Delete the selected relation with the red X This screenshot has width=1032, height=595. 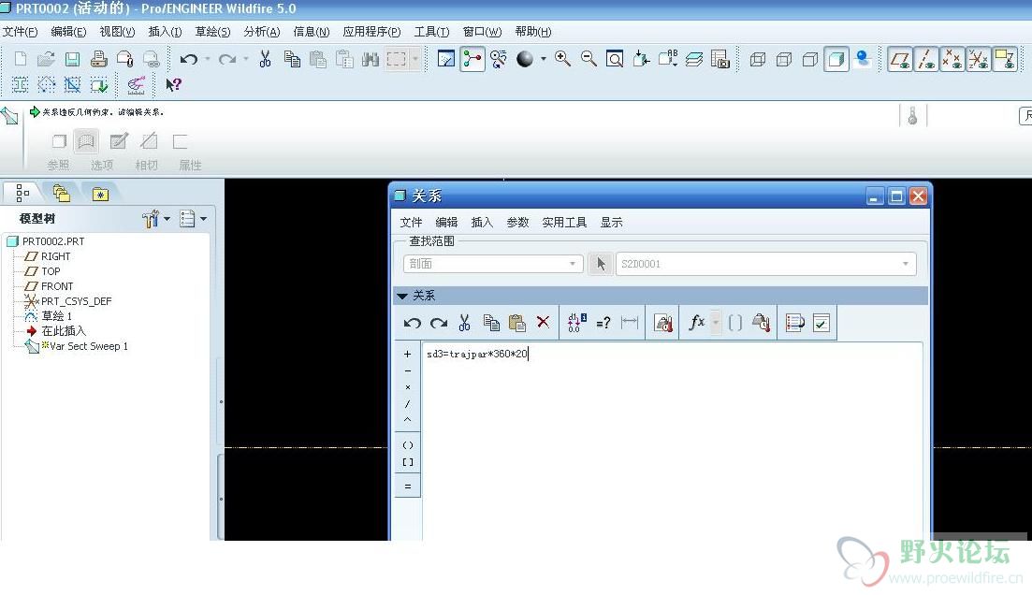click(x=543, y=322)
